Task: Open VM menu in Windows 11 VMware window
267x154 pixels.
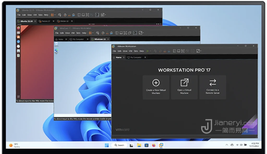Action: 73,33
